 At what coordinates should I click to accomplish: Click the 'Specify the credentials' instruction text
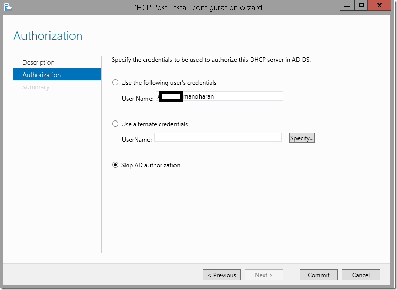click(x=211, y=60)
